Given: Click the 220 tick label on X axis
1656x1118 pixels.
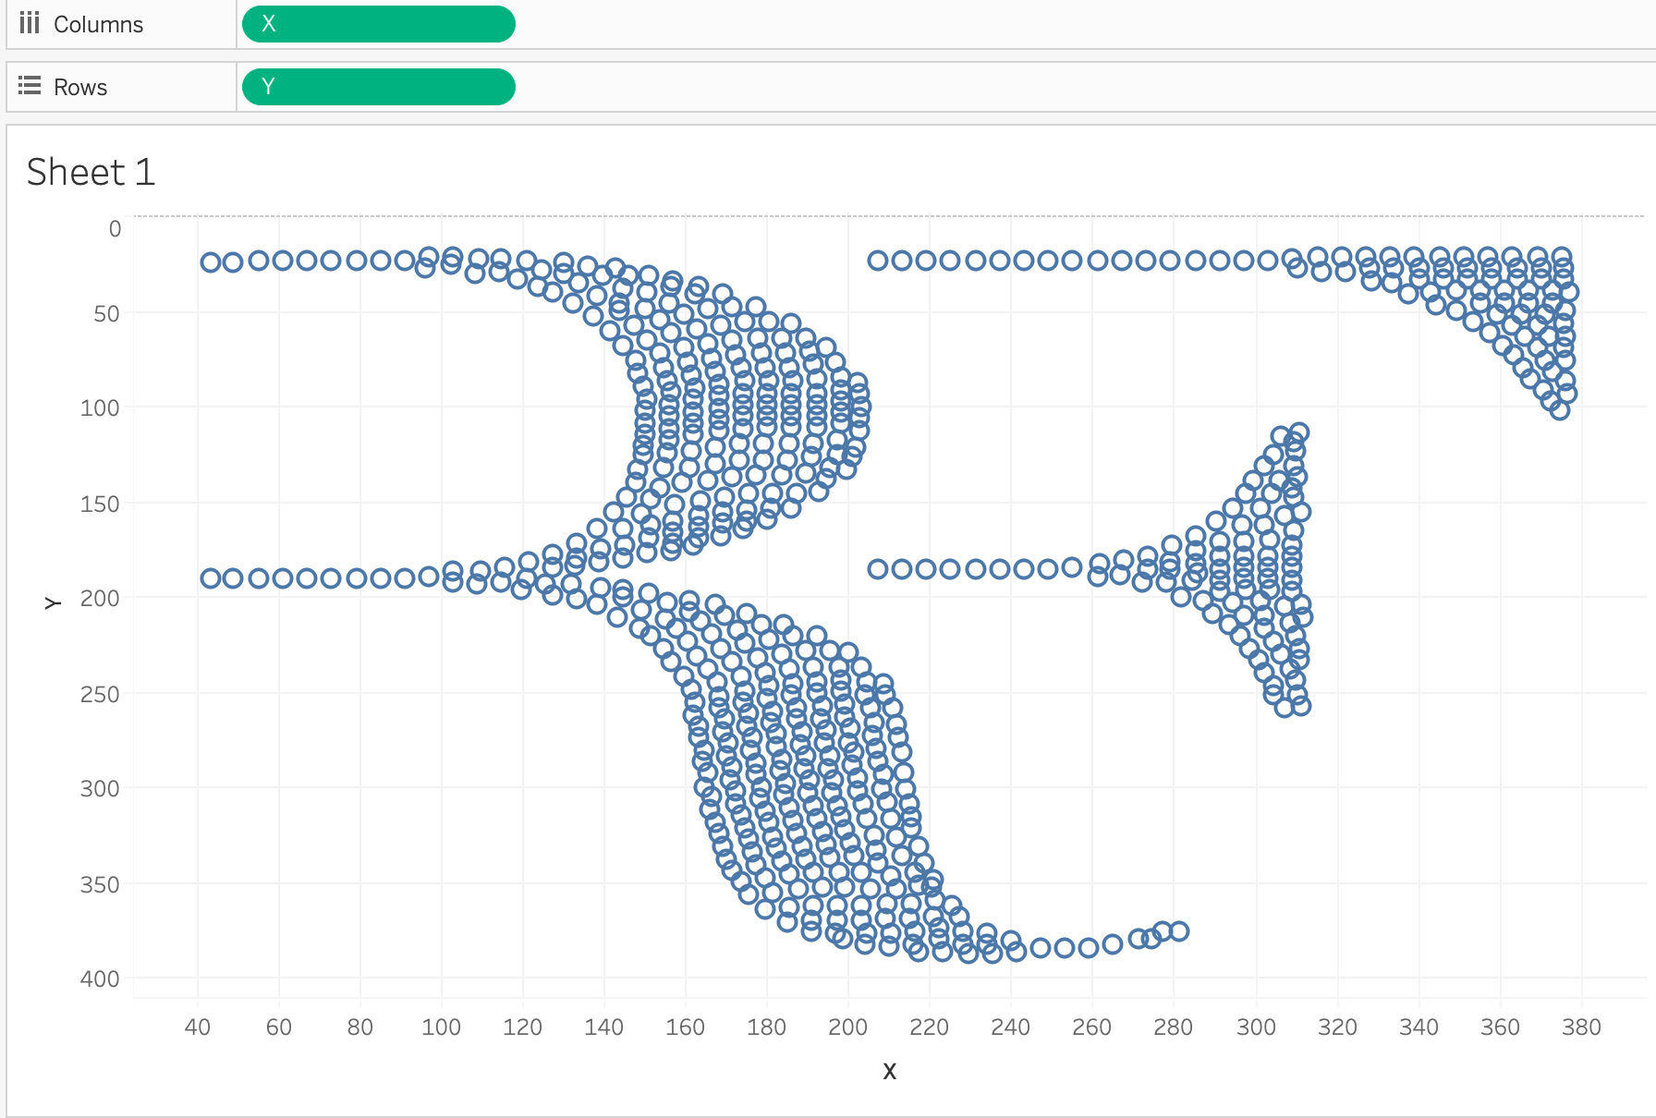Looking at the screenshot, I should coord(929,1027).
